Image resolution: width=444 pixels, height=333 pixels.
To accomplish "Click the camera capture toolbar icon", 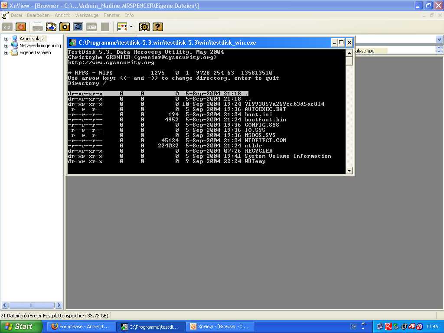I will click(65, 27).
